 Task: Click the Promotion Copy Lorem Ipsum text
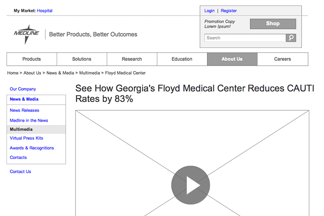(219, 24)
